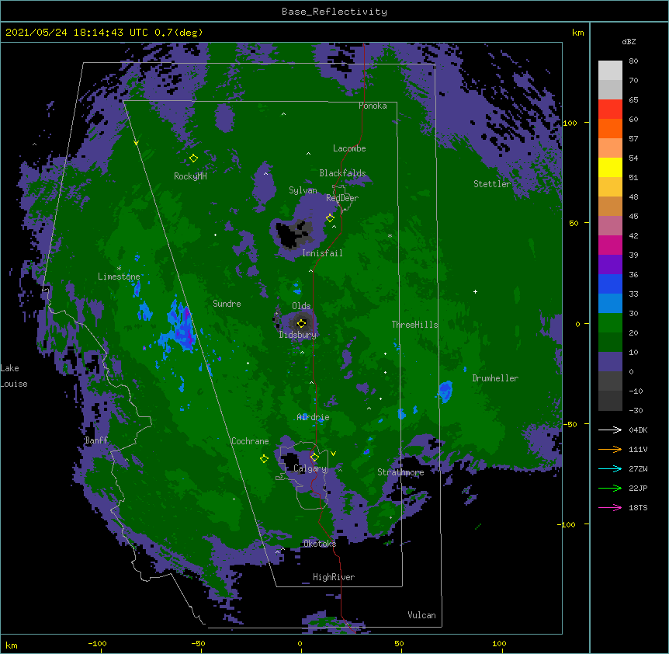
Task: Click the asterisk marker above Limestone
Action: point(119,269)
